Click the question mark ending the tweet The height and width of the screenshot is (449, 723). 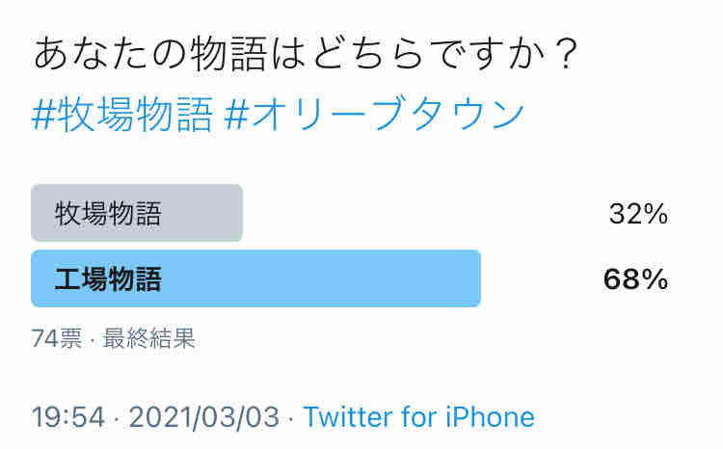(x=566, y=54)
